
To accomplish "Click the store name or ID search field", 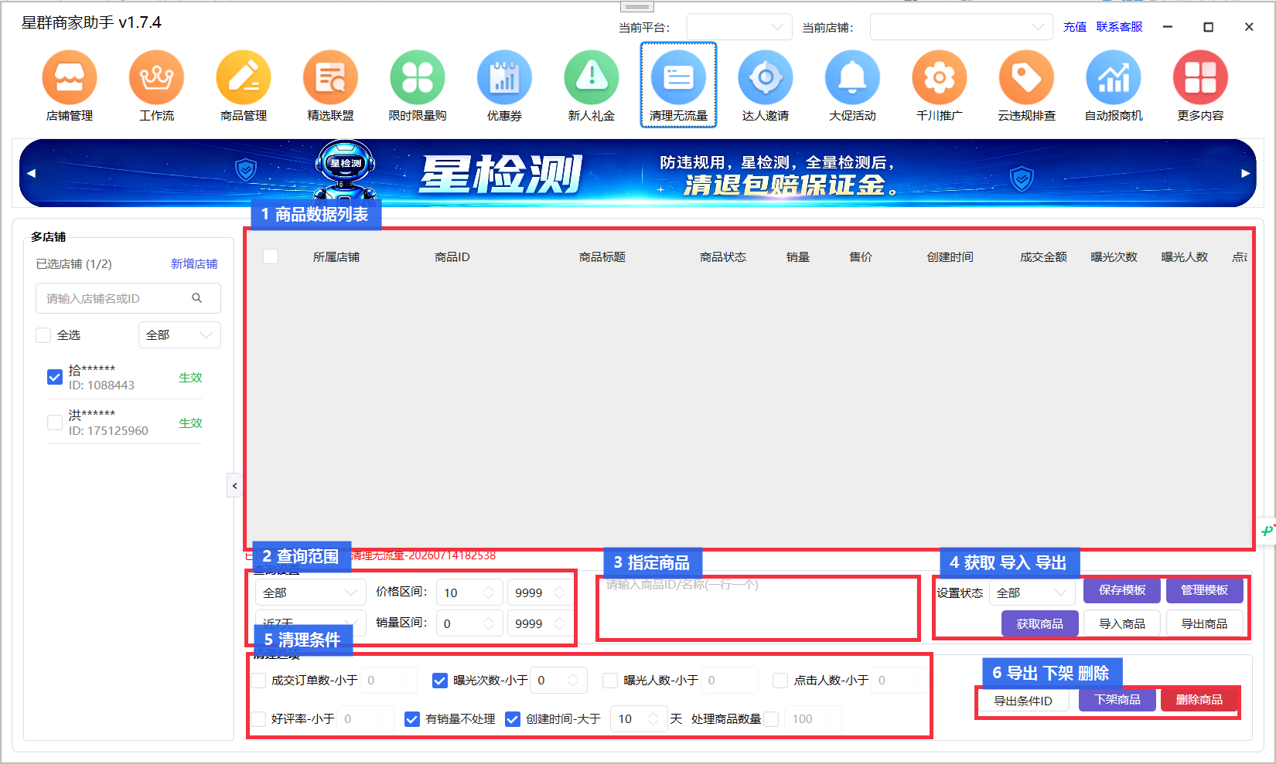I will pyautogui.click(x=128, y=298).
